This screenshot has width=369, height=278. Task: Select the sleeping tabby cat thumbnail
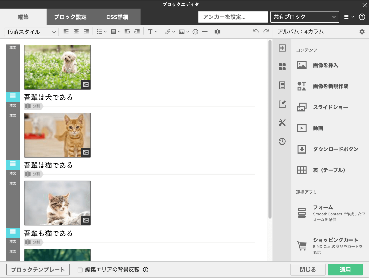click(x=57, y=203)
